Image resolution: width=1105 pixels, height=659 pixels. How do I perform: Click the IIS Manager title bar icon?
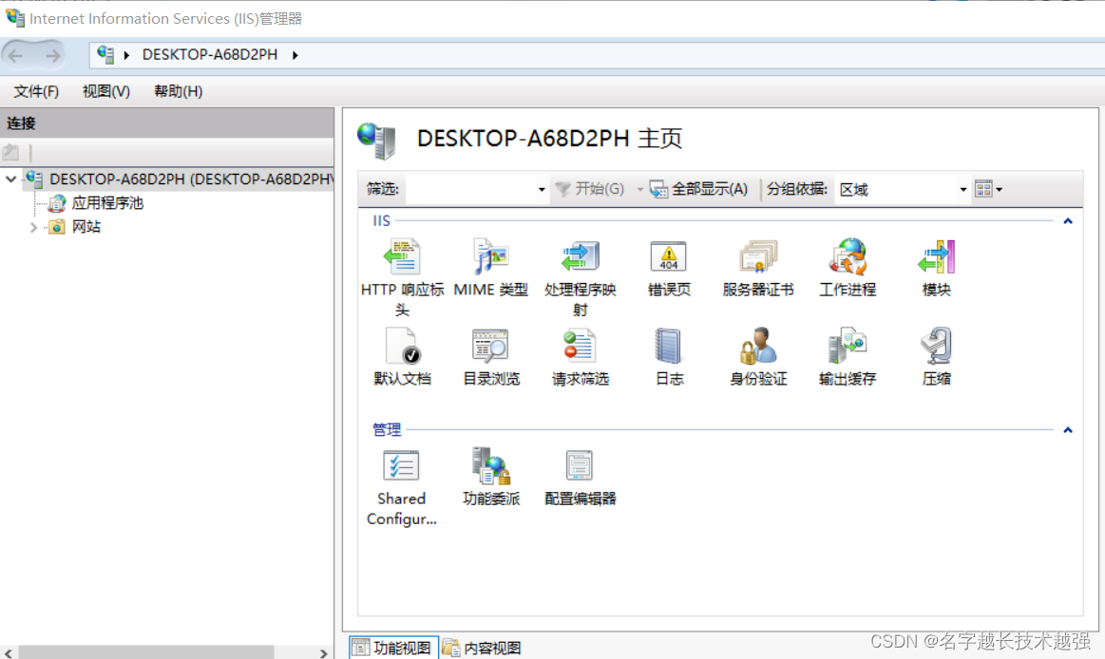pyautogui.click(x=15, y=18)
